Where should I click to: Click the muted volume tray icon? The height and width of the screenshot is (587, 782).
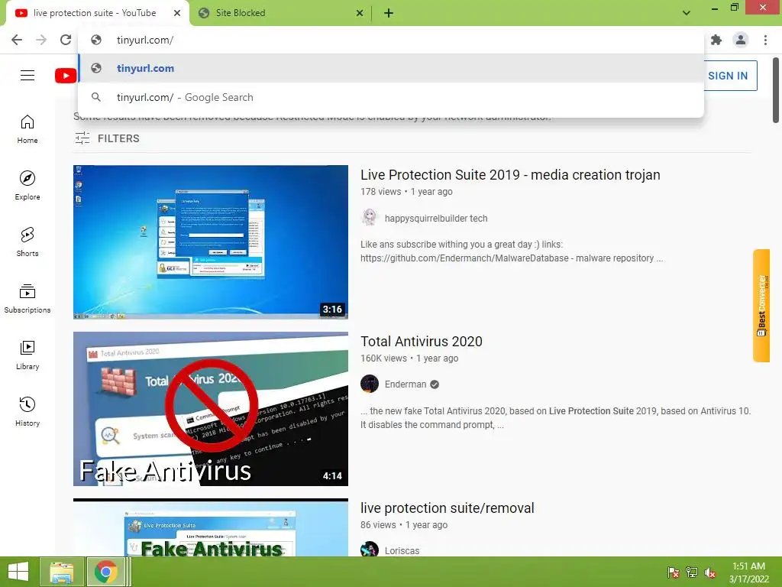710,572
